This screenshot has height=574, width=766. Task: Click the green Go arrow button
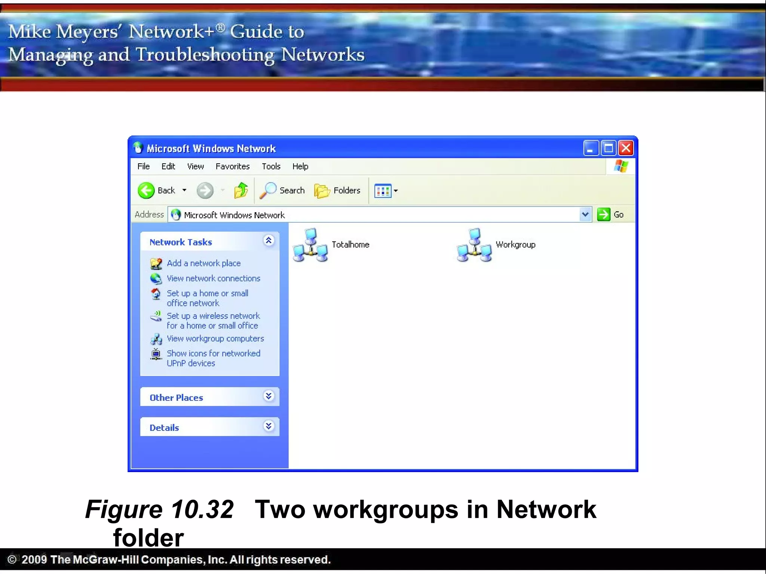click(x=603, y=215)
